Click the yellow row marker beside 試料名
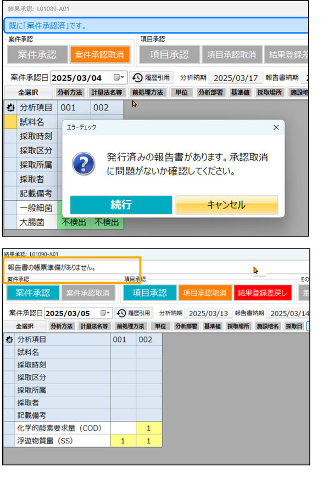Screen dimensions: 329x478 tap(10, 122)
